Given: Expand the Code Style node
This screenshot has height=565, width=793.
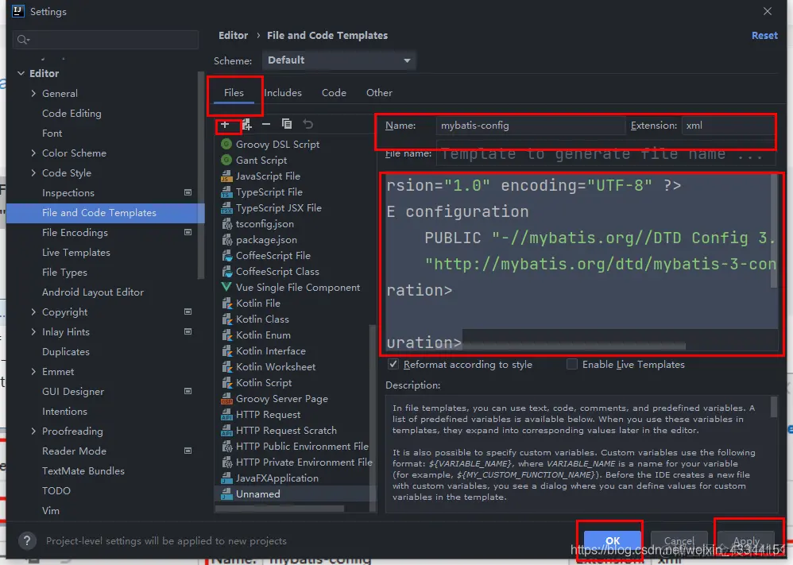Looking at the screenshot, I should tap(33, 172).
